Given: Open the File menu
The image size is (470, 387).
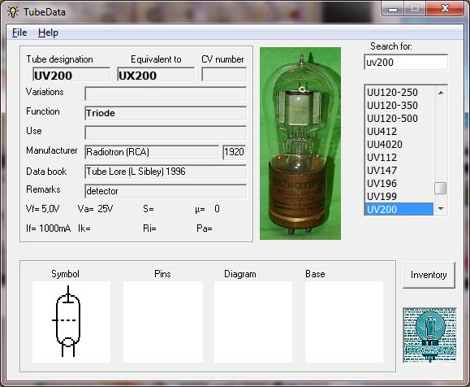Looking at the screenshot, I should coord(19,33).
